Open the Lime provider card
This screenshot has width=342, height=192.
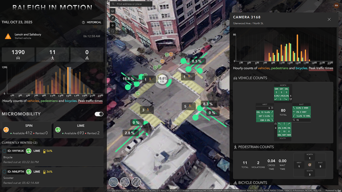(x=78, y=130)
